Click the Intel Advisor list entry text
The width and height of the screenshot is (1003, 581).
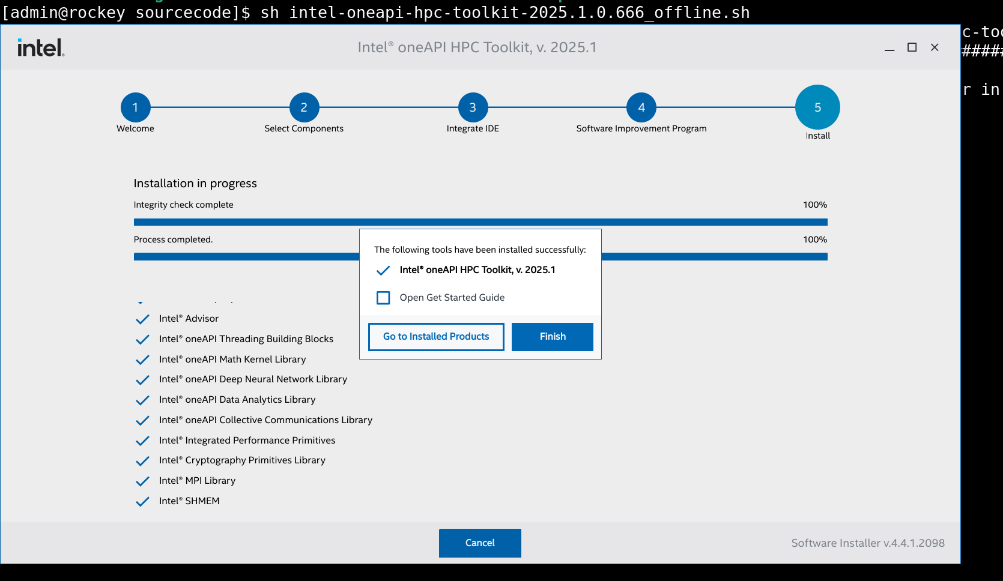point(189,319)
